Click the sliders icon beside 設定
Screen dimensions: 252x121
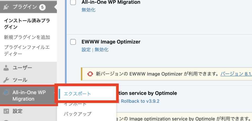click(6, 111)
